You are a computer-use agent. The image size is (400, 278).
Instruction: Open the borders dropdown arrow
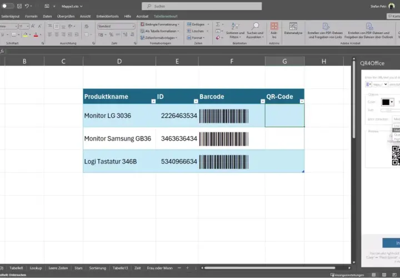click(19, 34)
